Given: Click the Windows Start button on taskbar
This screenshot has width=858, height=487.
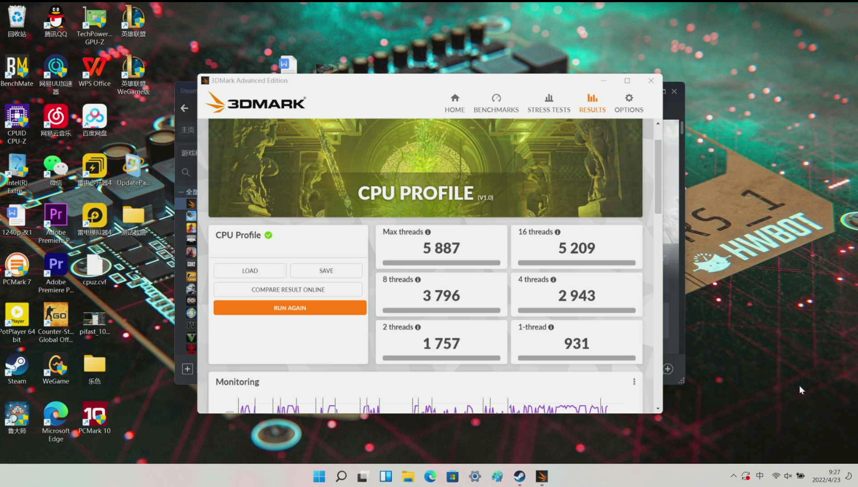Looking at the screenshot, I should tap(319, 476).
